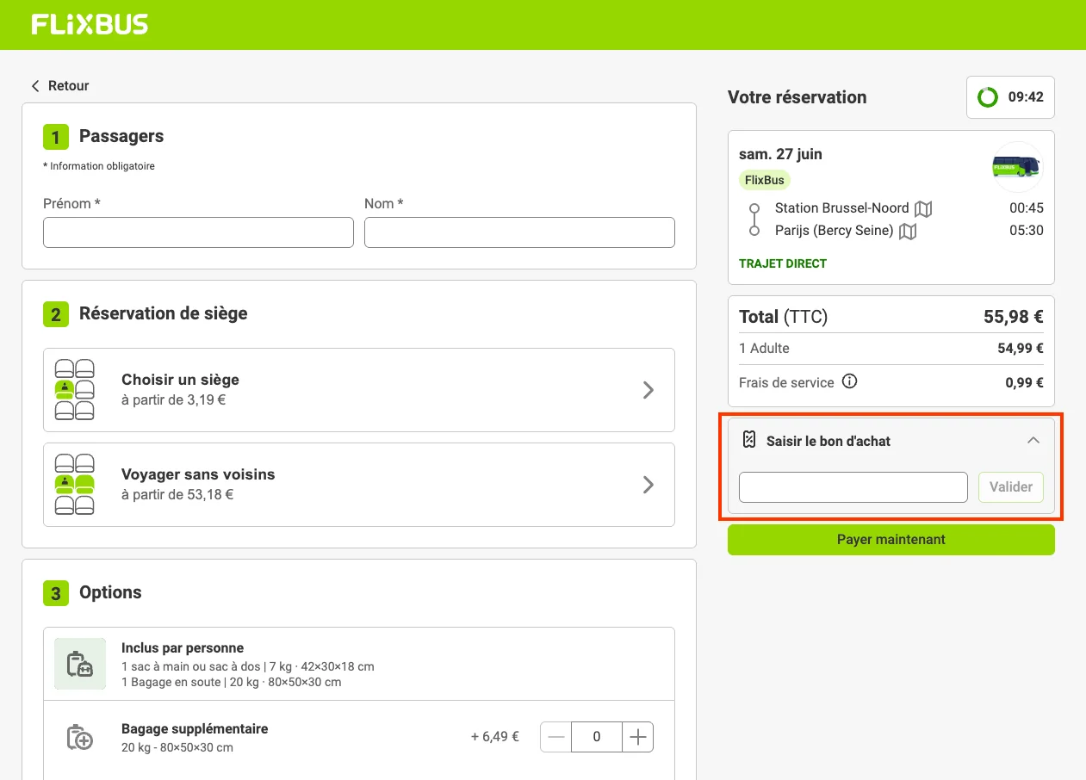Open map for Parijs (Bercy Seine)

908,232
